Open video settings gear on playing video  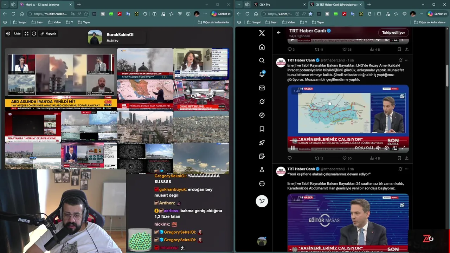click(387, 148)
